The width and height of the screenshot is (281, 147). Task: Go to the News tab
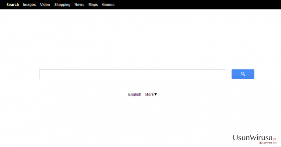click(79, 5)
